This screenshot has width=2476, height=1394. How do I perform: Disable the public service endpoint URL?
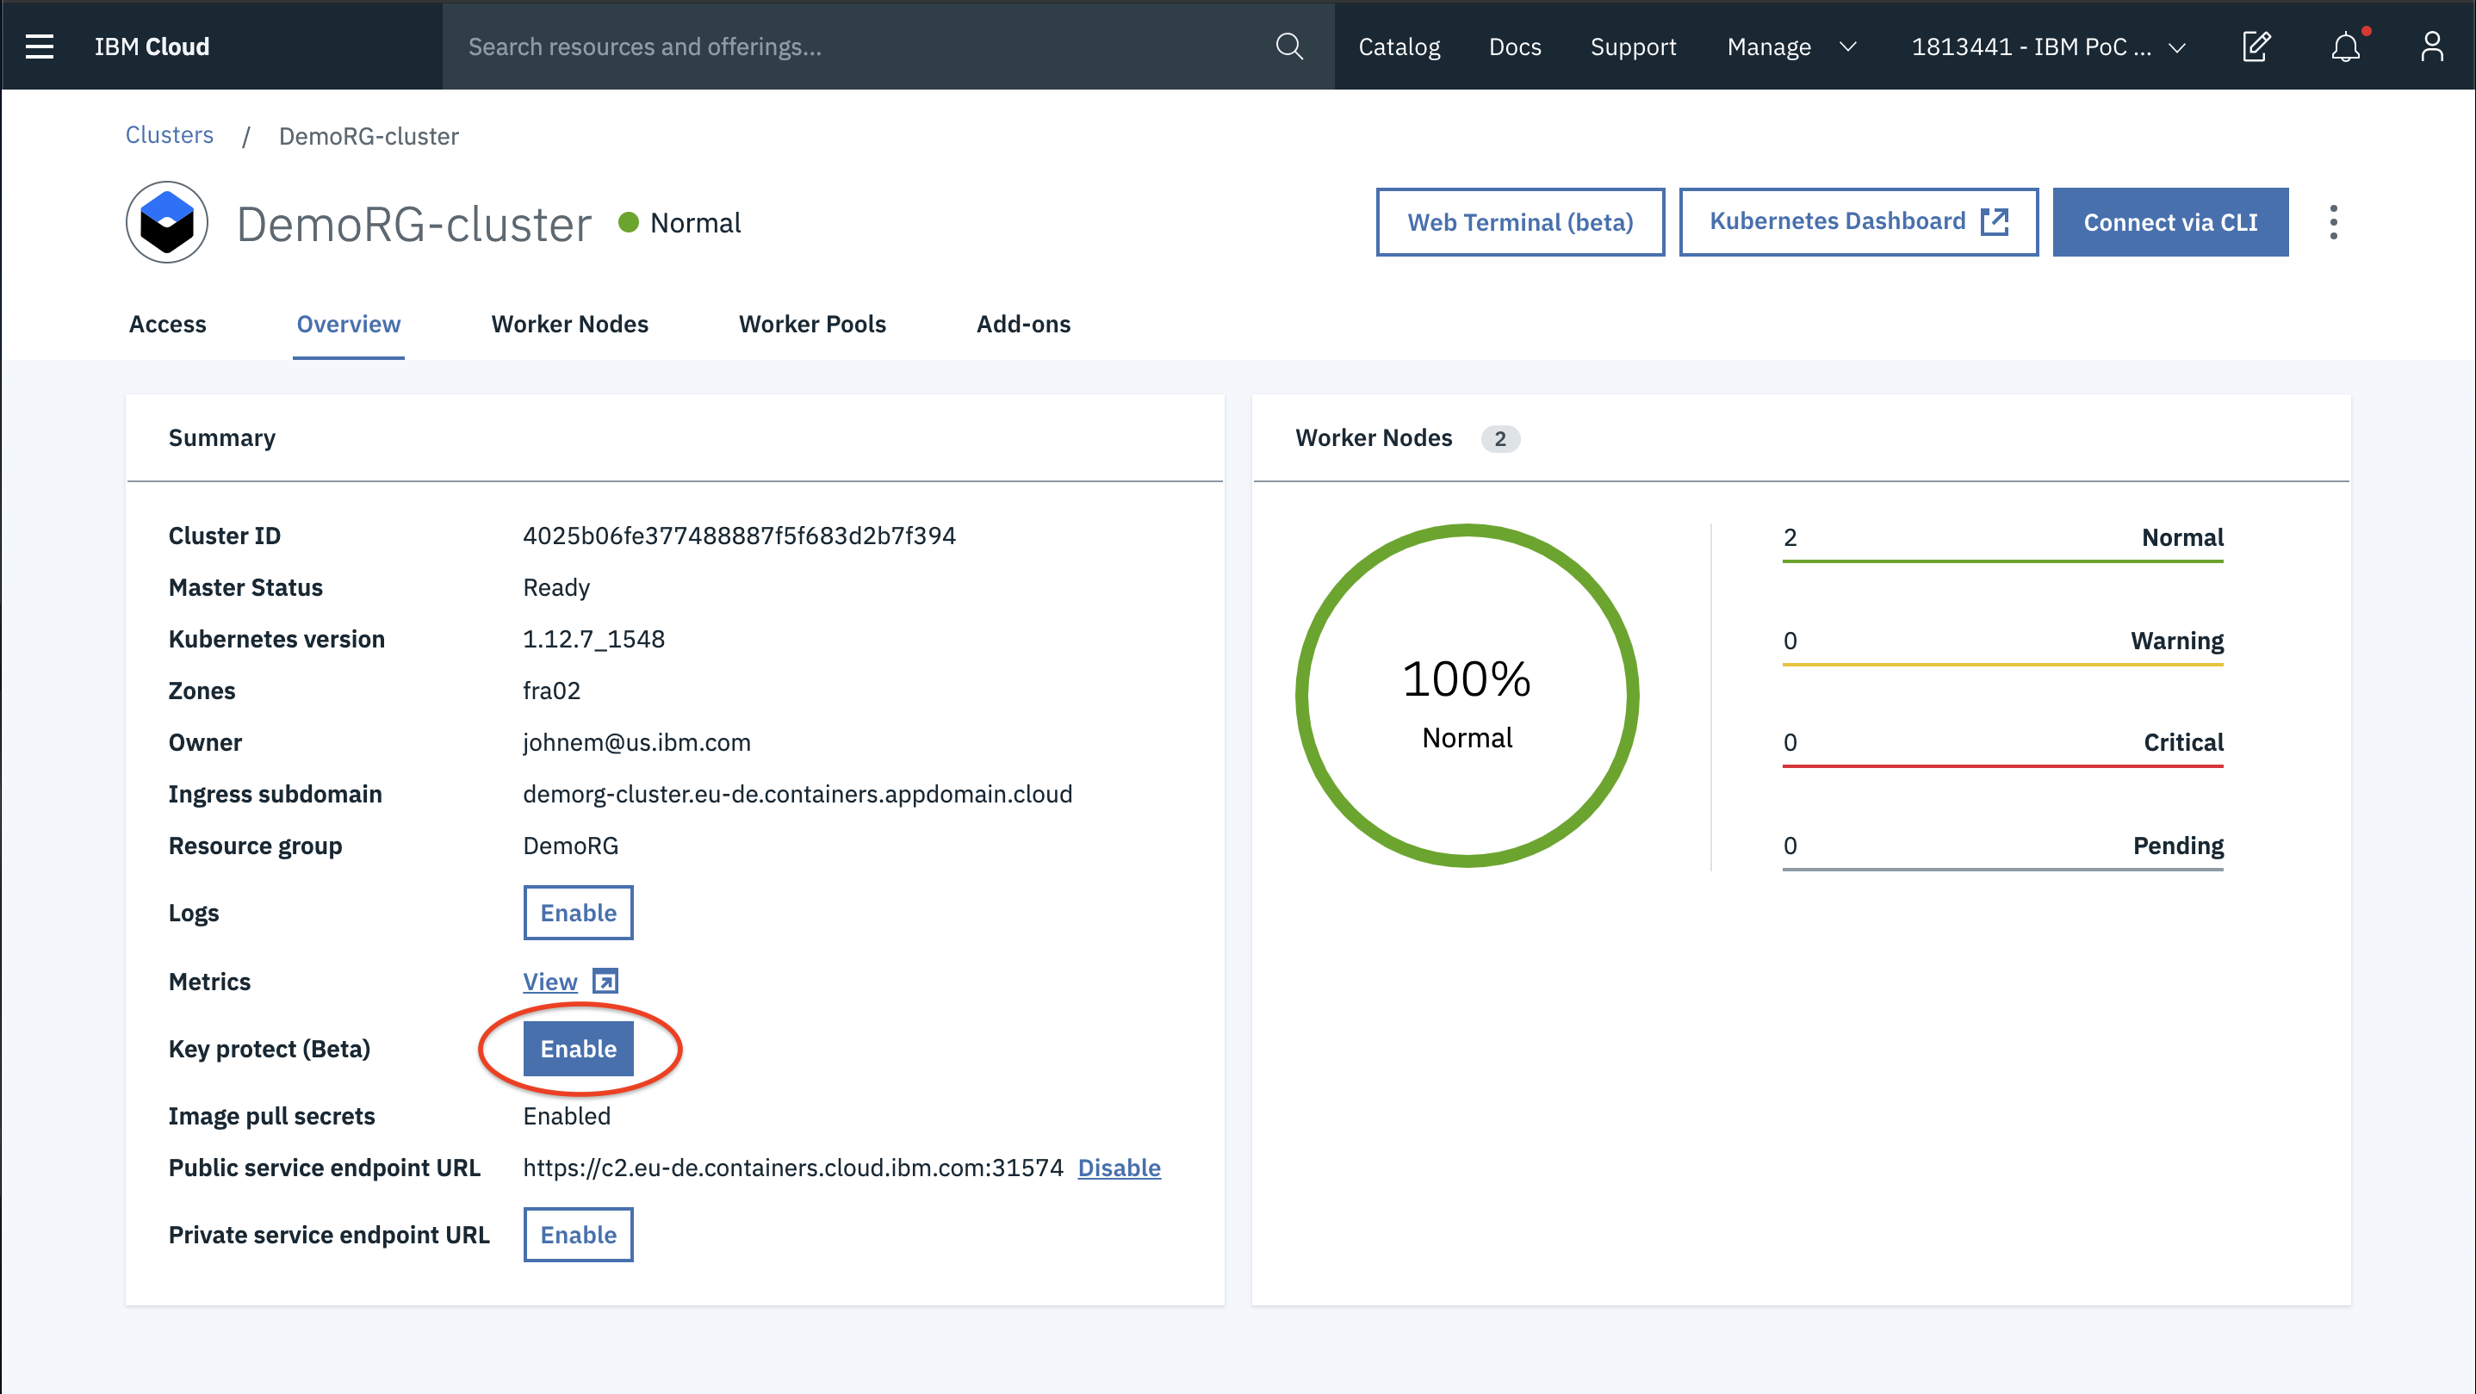click(x=1119, y=1168)
